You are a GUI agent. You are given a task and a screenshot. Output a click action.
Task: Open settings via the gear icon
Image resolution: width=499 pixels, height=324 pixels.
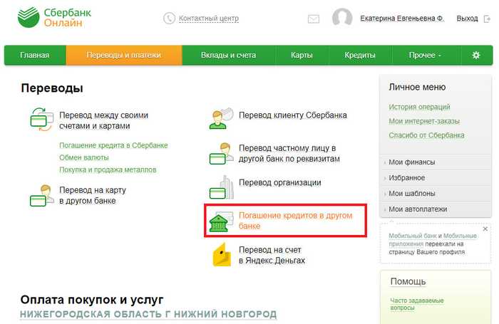coord(475,55)
